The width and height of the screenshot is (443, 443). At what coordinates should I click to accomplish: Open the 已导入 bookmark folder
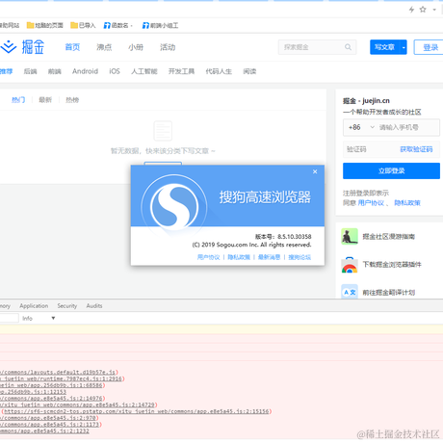(x=83, y=25)
